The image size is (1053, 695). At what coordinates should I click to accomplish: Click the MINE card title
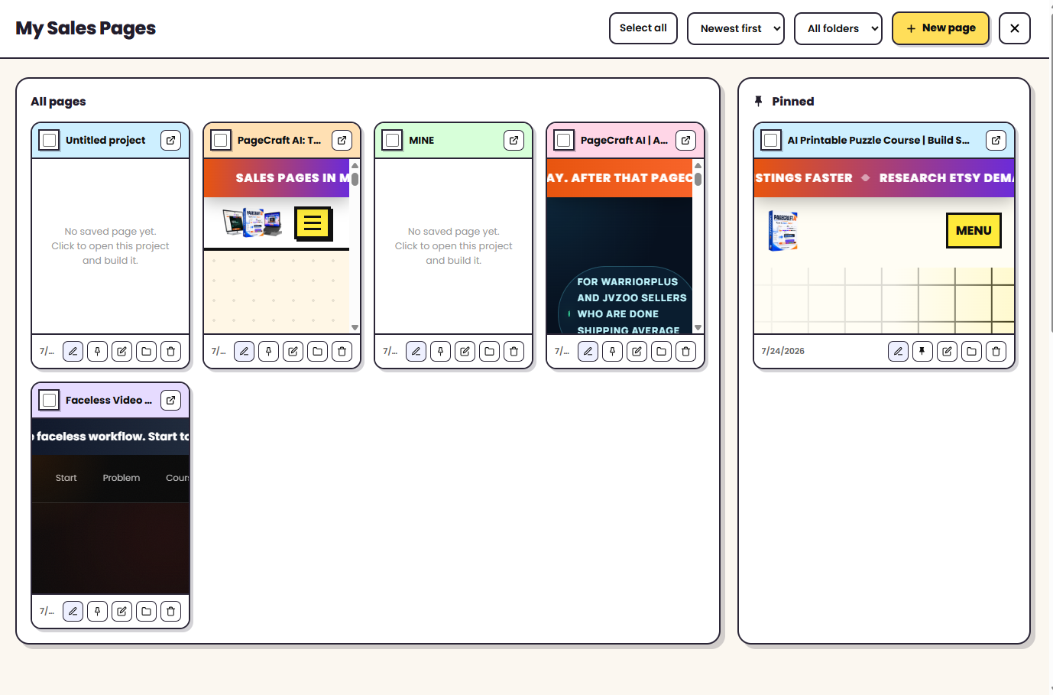click(x=422, y=141)
